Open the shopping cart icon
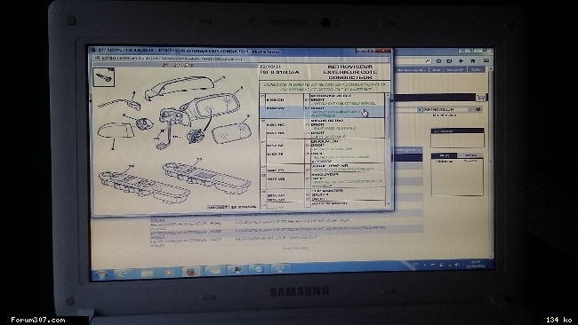Image resolution: width=578 pixels, height=325 pixels. 480,98
